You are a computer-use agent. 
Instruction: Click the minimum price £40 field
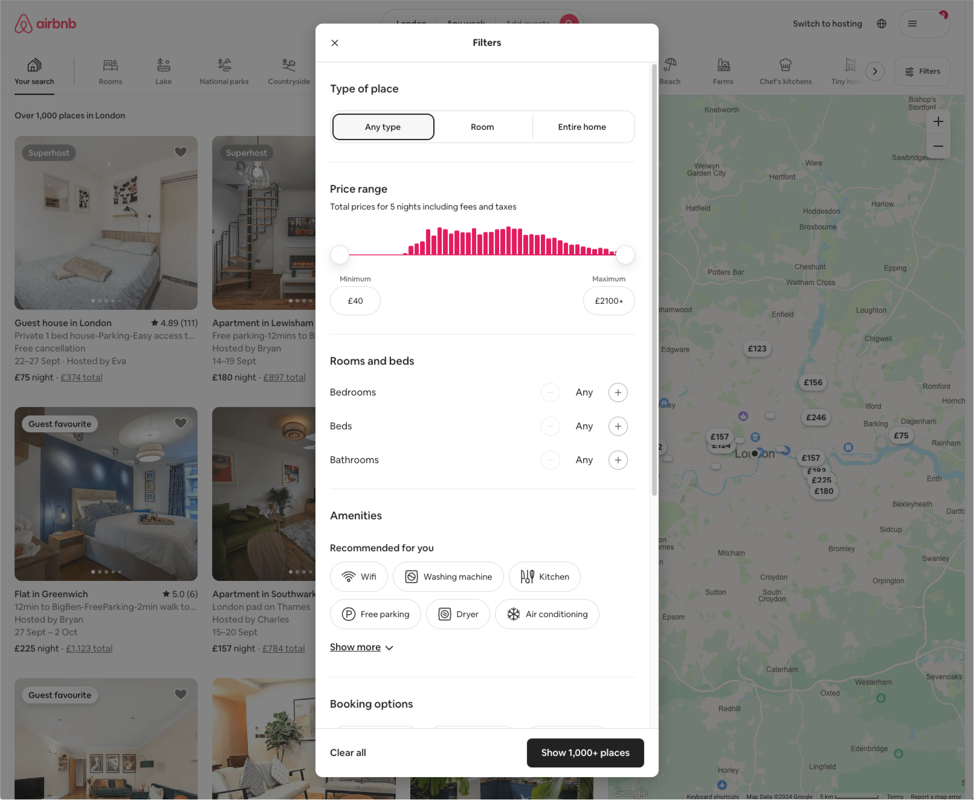point(355,301)
